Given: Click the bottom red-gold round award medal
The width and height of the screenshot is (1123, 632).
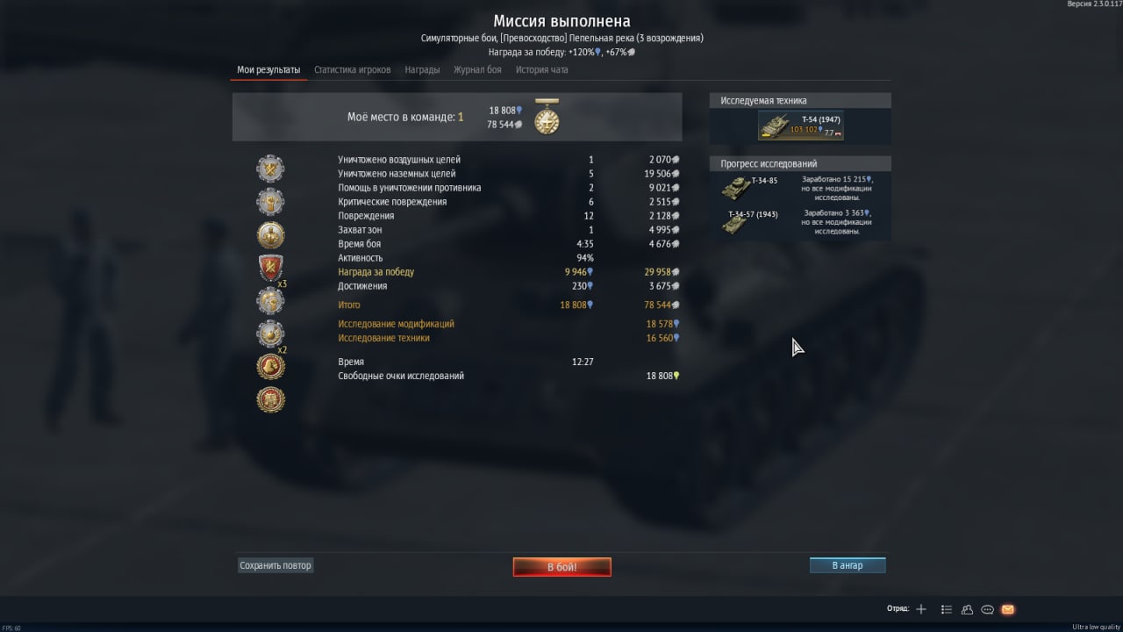Looking at the screenshot, I should 270,399.
